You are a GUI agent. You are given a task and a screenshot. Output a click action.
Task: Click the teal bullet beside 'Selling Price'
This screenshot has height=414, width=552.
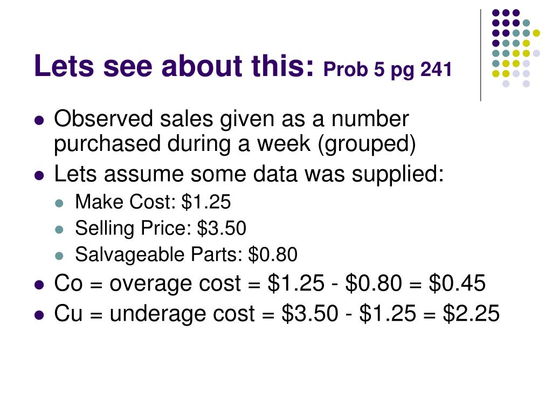pyautogui.click(x=59, y=230)
